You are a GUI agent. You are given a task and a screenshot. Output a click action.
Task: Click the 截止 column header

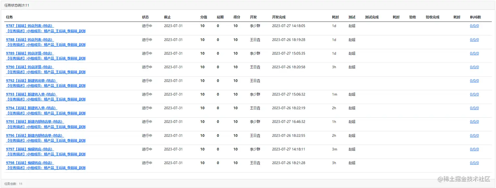coord(167,17)
